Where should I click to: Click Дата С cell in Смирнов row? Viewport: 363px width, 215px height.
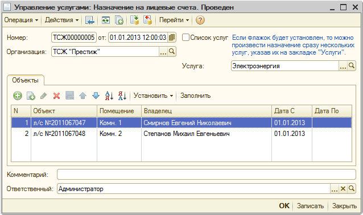[x=292, y=123]
